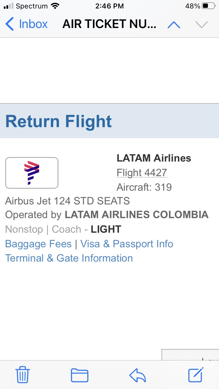Tap the reply arrow icon
The width and height of the screenshot is (219, 389).
click(138, 375)
